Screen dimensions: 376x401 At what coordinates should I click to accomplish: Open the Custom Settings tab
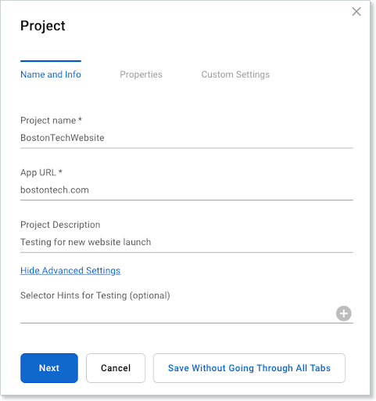click(x=235, y=74)
